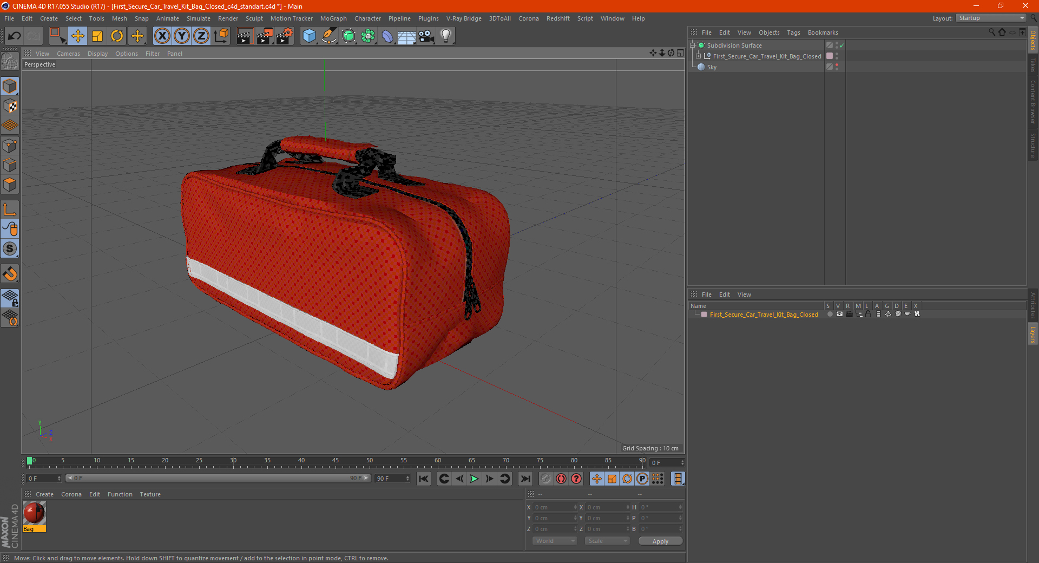Select the Sky object
The width and height of the screenshot is (1039, 563).
[712, 67]
